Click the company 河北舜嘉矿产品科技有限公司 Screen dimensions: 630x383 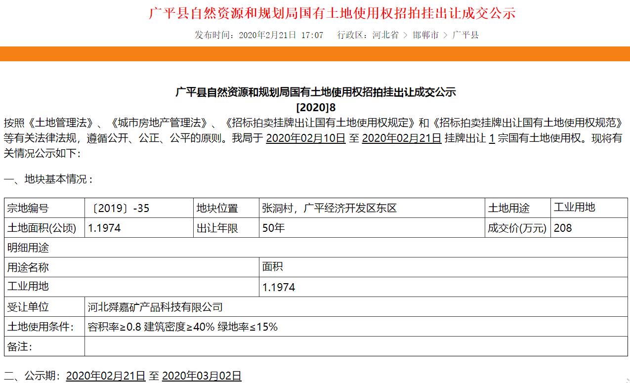click(x=155, y=307)
